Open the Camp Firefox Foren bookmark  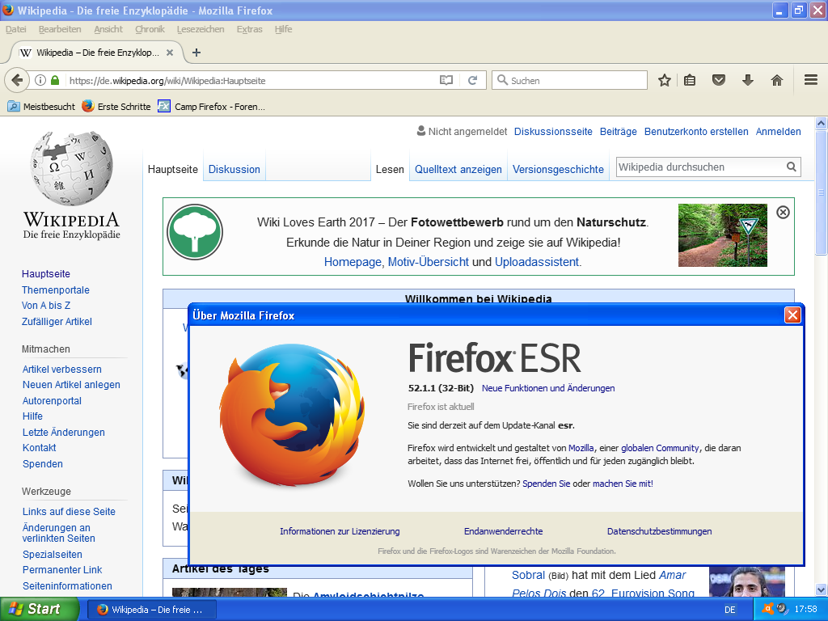point(212,106)
